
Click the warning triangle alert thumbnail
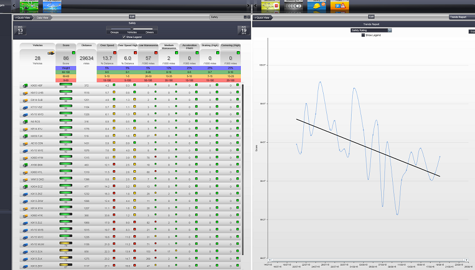pyautogui.click(x=340, y=6)
